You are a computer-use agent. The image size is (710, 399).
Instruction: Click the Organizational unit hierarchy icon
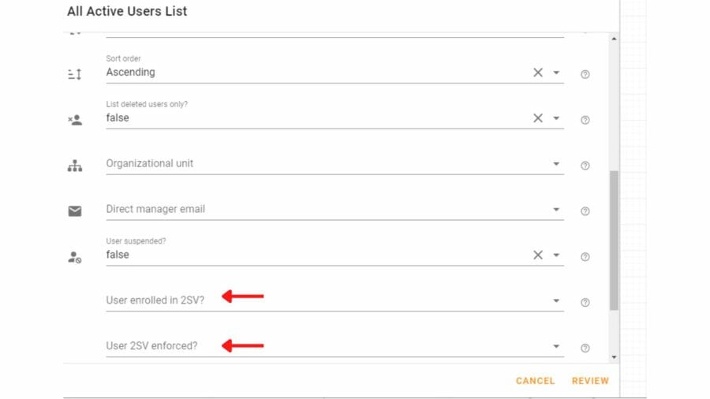[75, 166]
